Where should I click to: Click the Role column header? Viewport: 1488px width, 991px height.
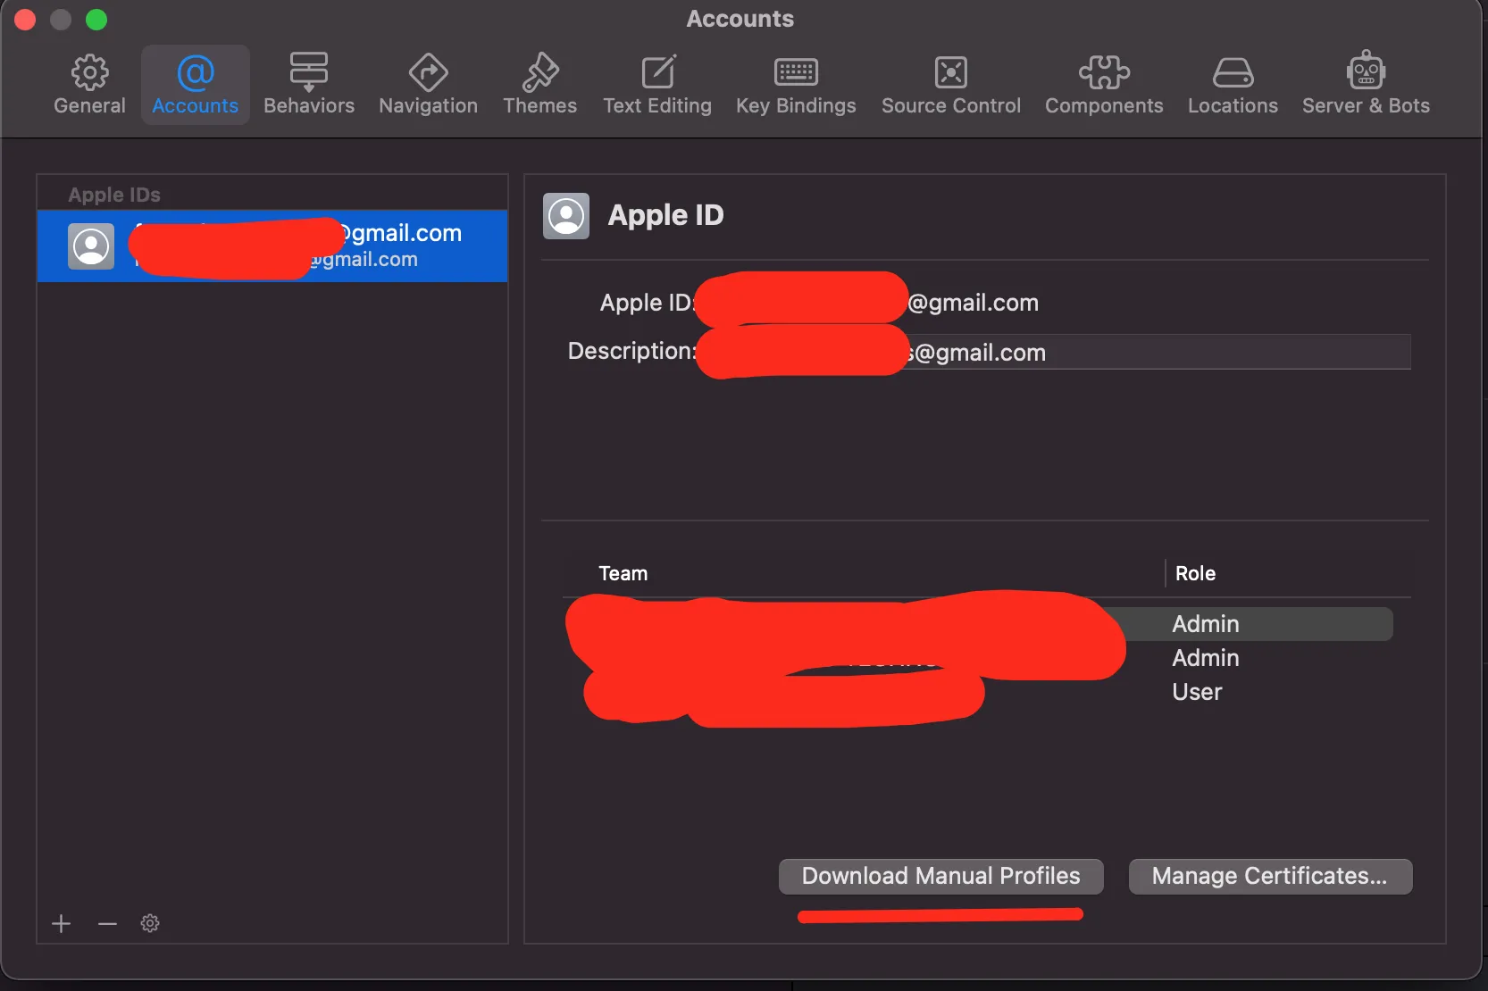point(1195,573)
